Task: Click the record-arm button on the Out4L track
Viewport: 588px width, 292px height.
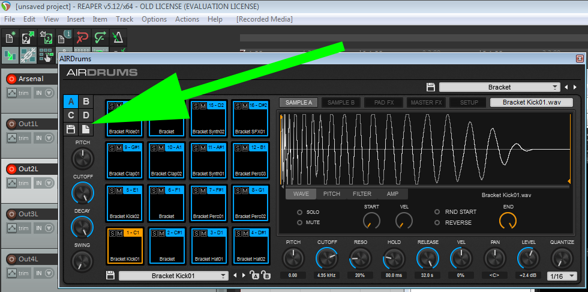Action: (11, 259)
